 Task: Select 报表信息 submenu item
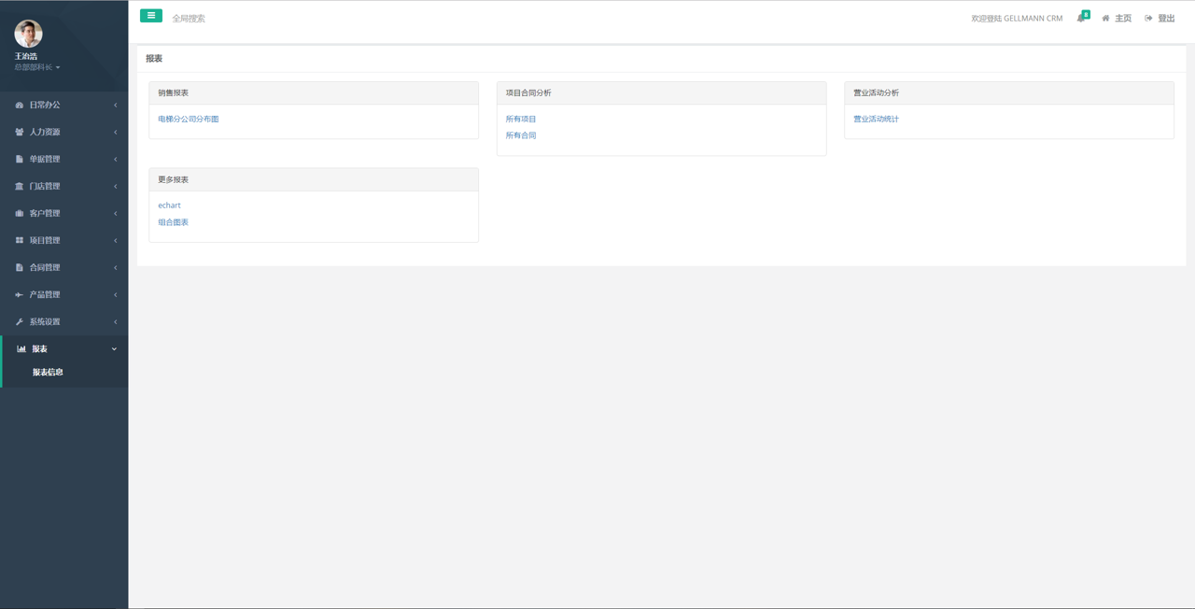coord(48,373)
